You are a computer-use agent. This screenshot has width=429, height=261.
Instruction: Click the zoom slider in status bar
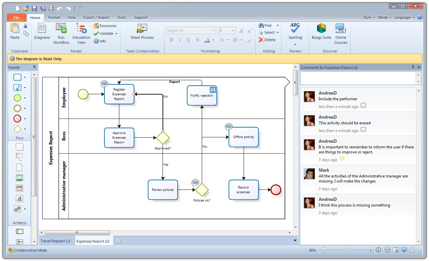(x=347, y=250)
